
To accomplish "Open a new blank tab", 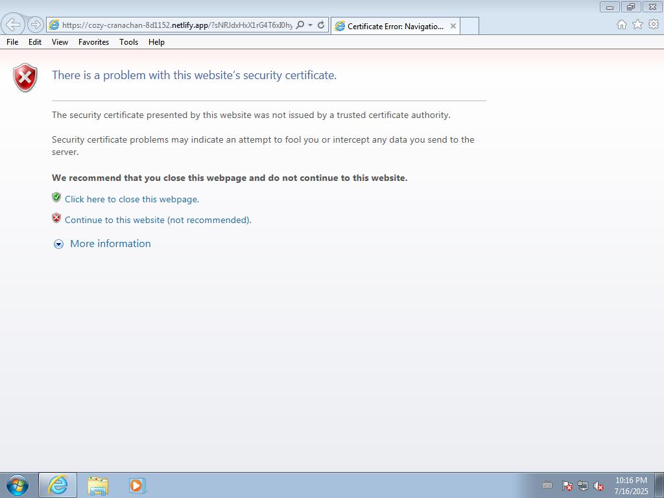I will tap(469, 26).
